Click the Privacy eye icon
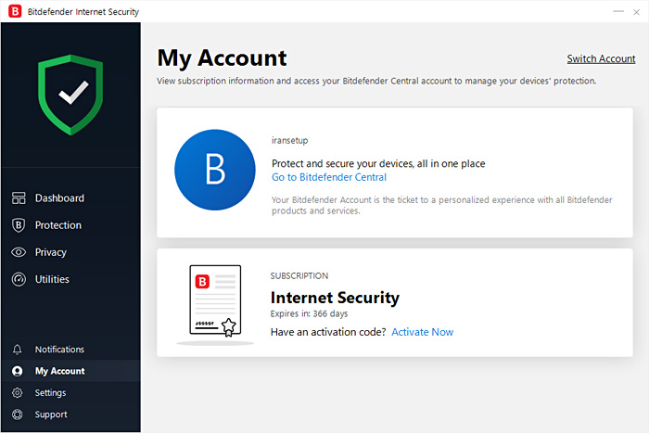The width and height of the screenshot is (649, 433). tap(18, 252)
